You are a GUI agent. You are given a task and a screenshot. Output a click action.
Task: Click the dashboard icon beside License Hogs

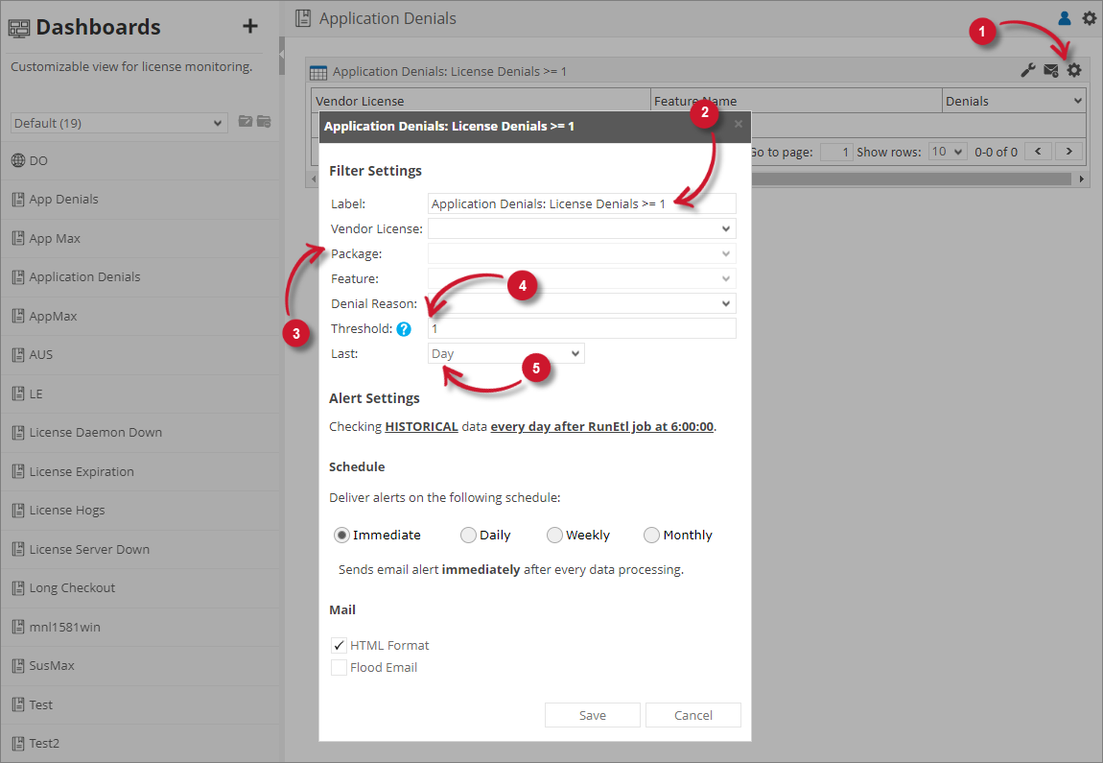[x=18, y=511]
